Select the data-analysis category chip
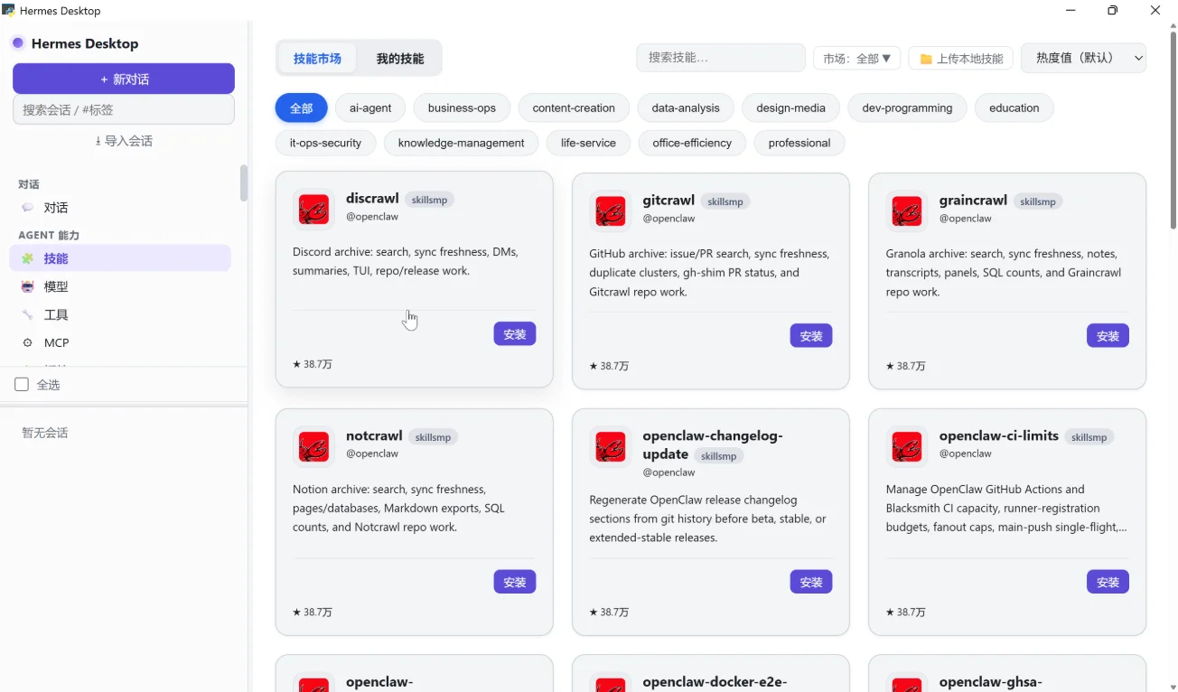Screen dimensions: 1178x692 (x=686, y=108)
